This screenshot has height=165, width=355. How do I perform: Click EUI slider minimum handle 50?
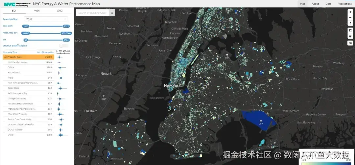26,40
